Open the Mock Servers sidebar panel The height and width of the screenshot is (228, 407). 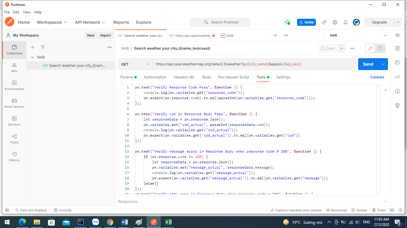click(x=14, y=103)
